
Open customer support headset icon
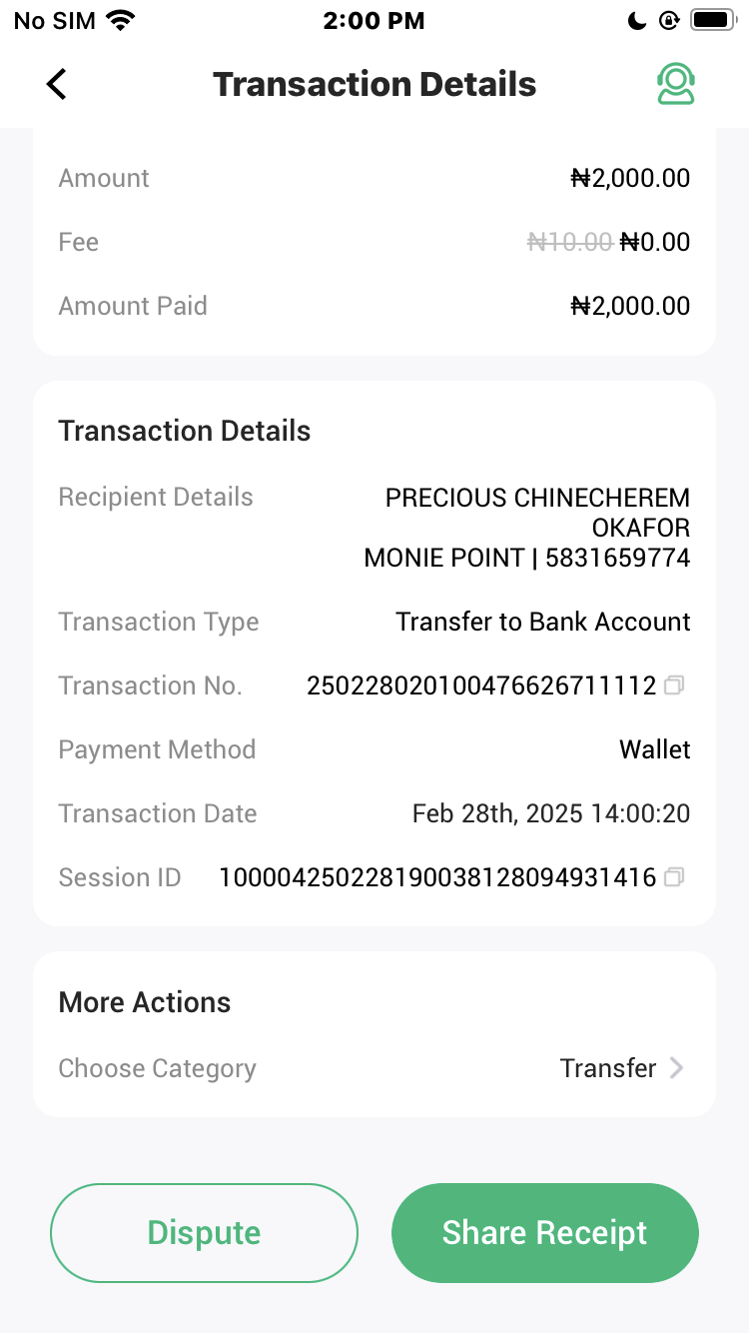click(x=675, y=84)
